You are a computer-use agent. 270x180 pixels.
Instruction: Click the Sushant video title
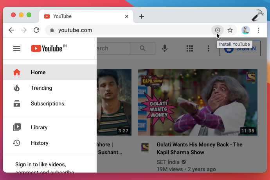(x=110, y=148)
